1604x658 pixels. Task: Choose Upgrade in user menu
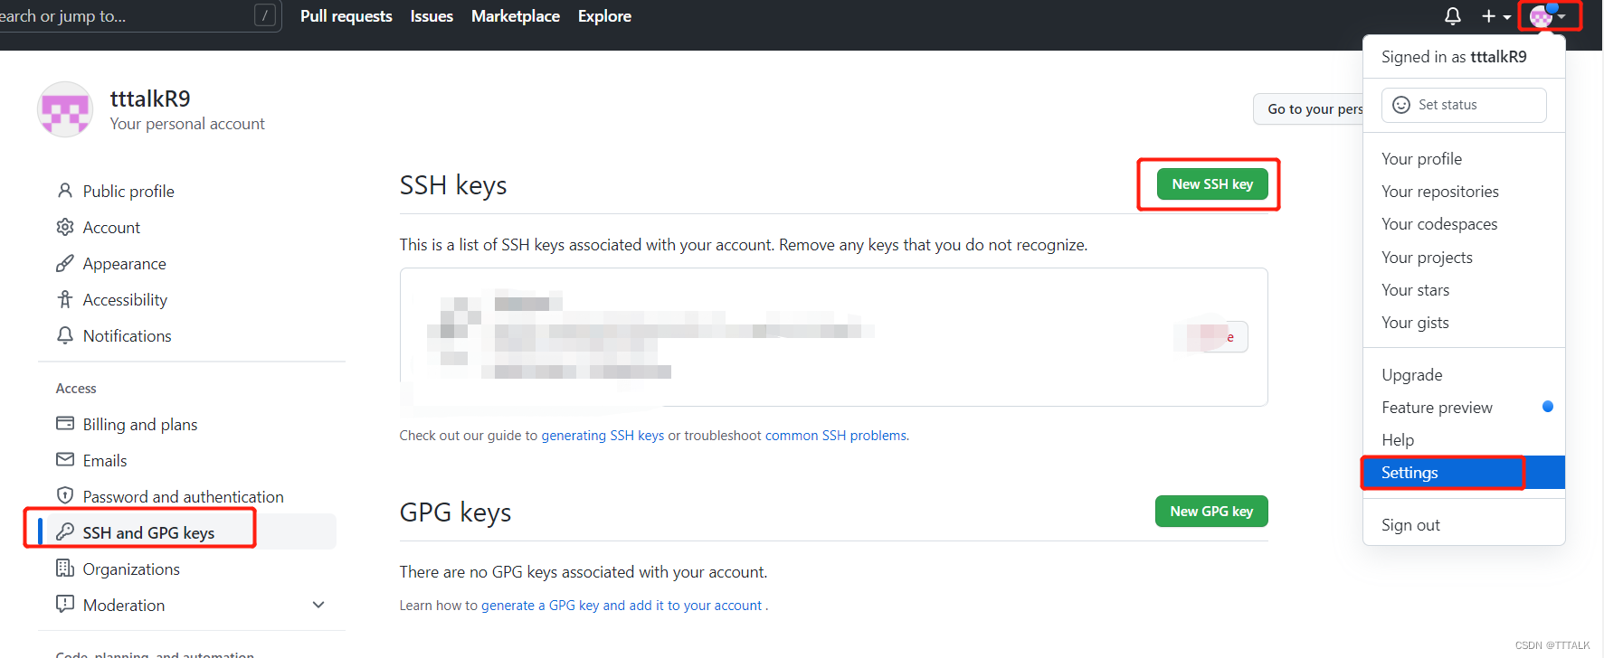(x=1464, y=375)
